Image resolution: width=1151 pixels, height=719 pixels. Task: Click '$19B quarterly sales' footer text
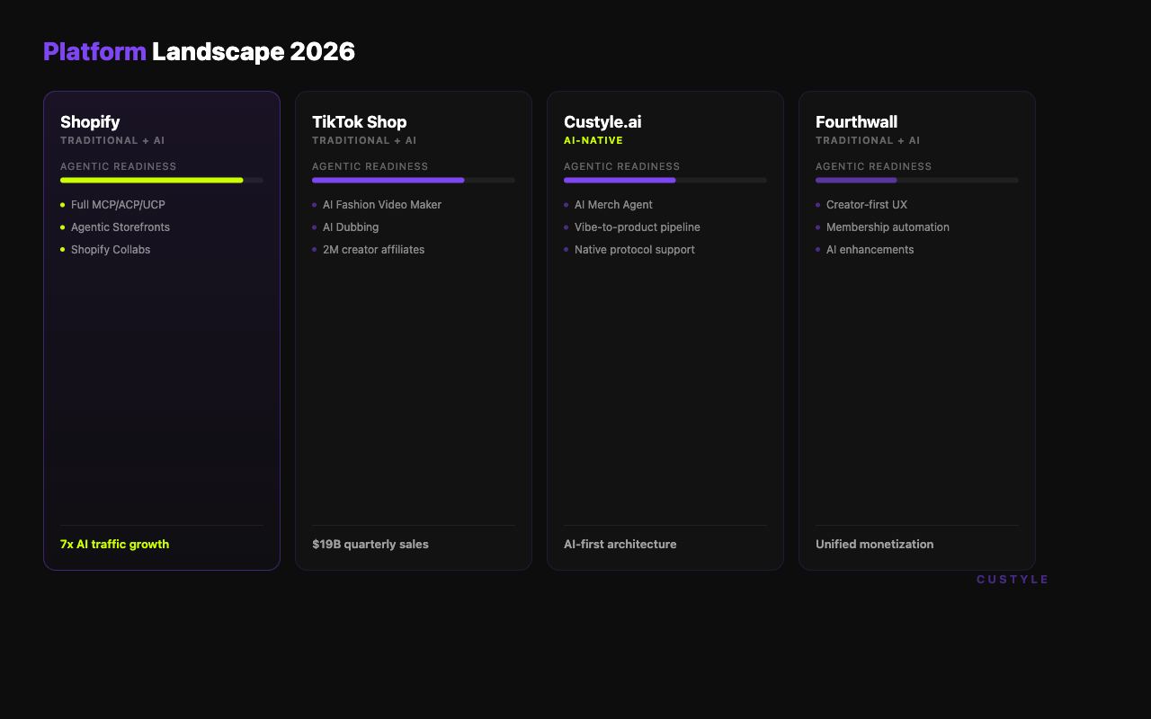(x=370, y=545)
